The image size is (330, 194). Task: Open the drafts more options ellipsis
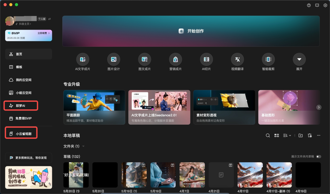319,136
